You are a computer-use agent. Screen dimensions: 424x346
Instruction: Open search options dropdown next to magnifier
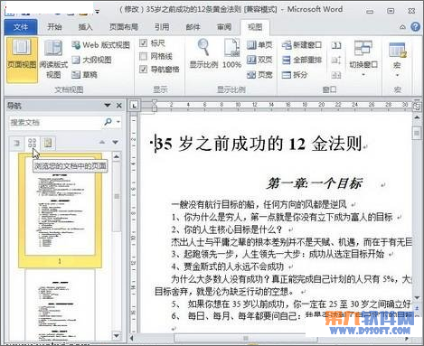(118, 122)
